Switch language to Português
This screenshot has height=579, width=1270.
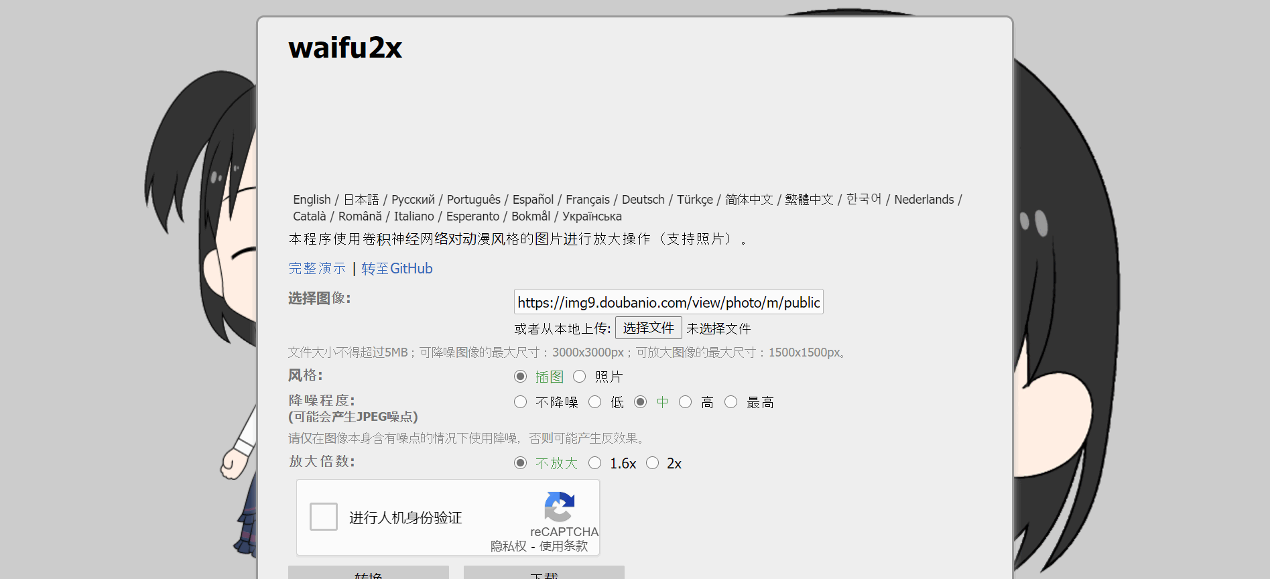coord(474,200)
